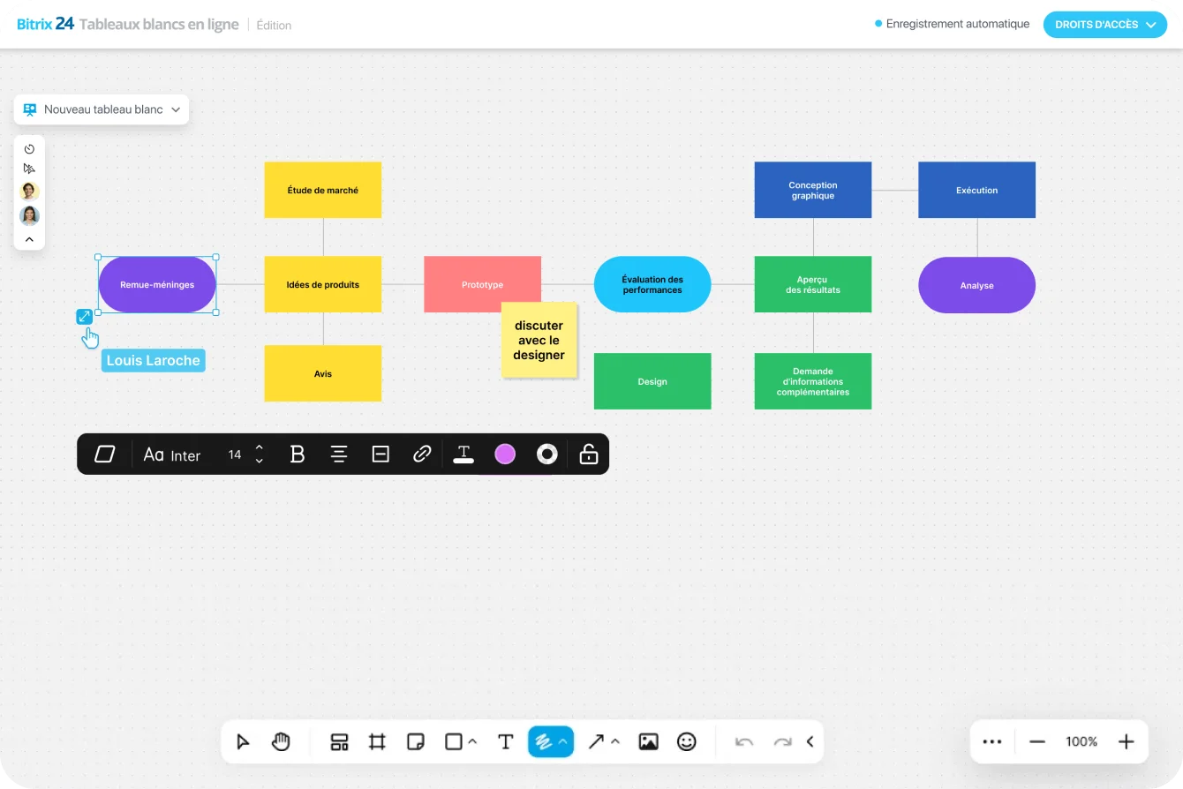1183x789 pixels.
Task: Open the three-dots more options menu
Action: pos(992,741)
